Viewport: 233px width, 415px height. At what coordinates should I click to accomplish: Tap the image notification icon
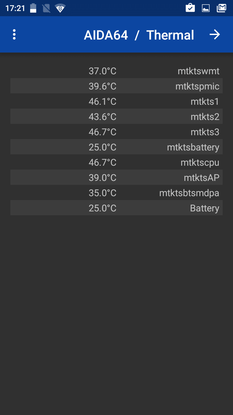(x=206, y=8)
